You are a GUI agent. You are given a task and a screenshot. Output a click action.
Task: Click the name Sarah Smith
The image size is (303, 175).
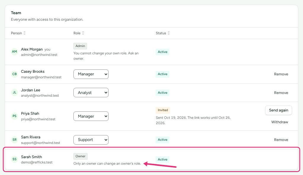pos(31,157)
